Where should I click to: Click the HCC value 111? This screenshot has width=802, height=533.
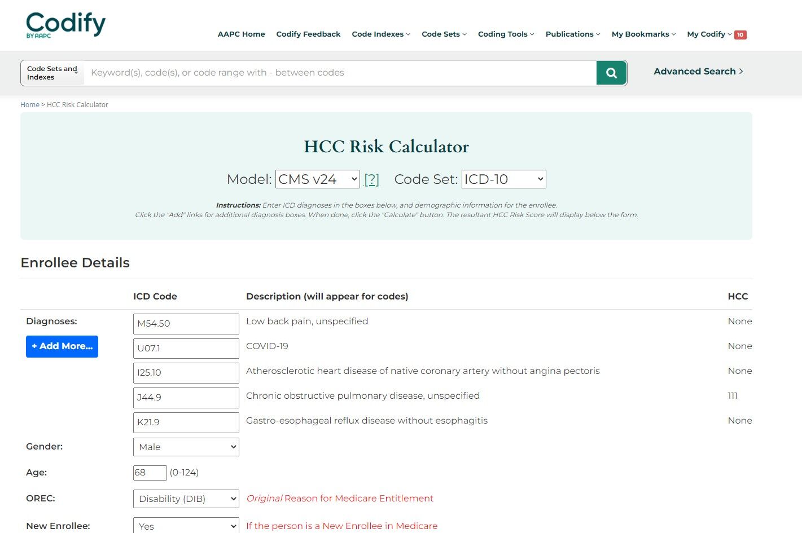(x=733, y=396)
